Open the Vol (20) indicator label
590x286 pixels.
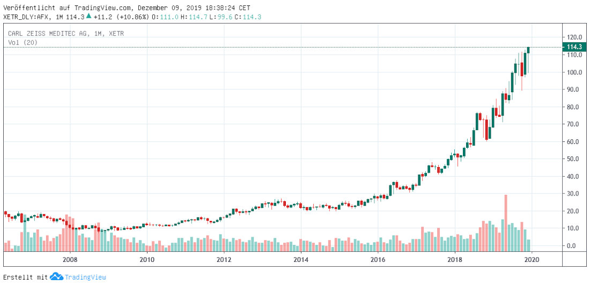[x=23, y=42]
